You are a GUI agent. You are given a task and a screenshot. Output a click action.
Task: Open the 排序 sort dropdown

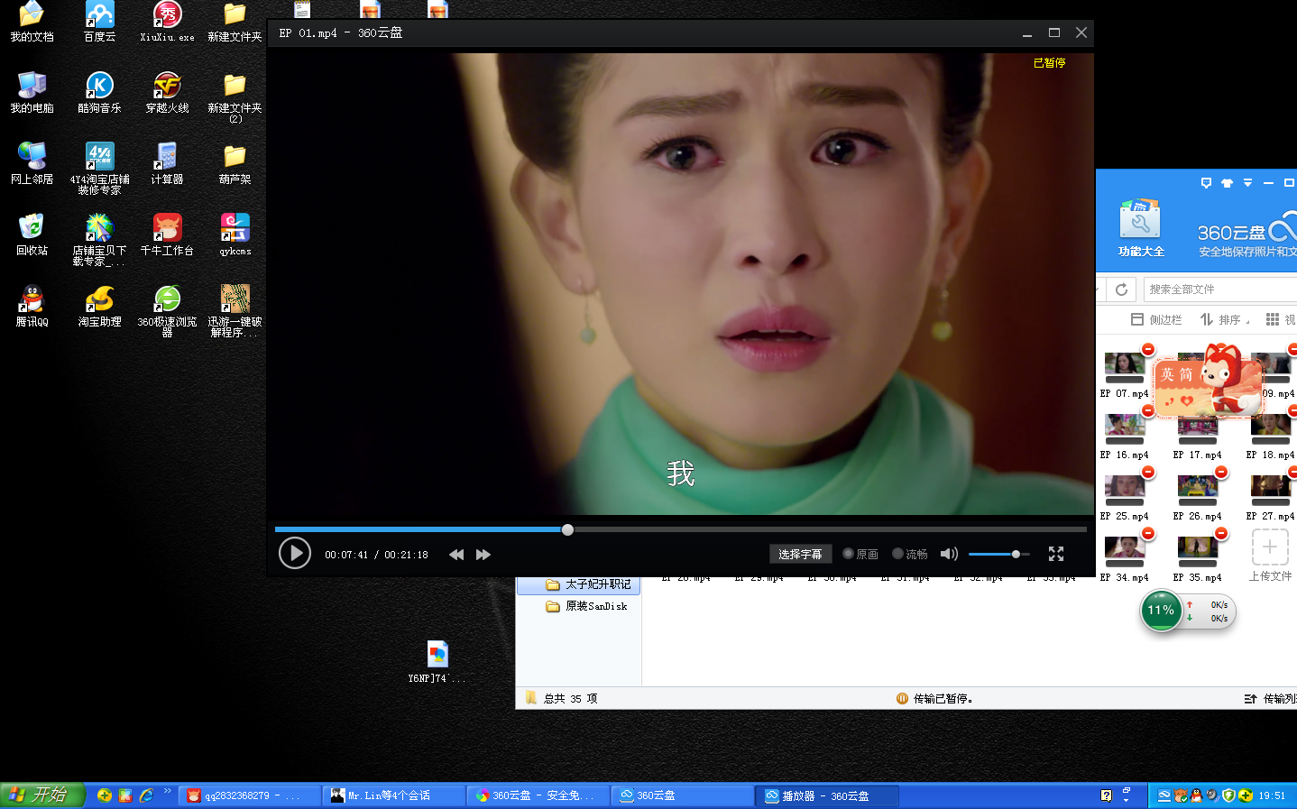(x=1224, y=319)
